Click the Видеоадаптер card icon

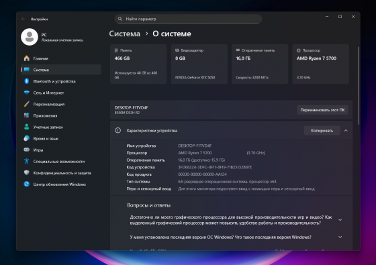click(177, 50)
